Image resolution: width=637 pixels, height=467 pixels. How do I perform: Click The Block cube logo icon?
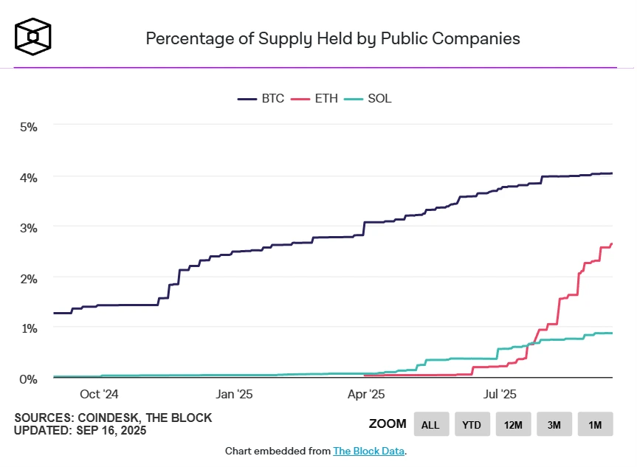(x=33, y=37)
